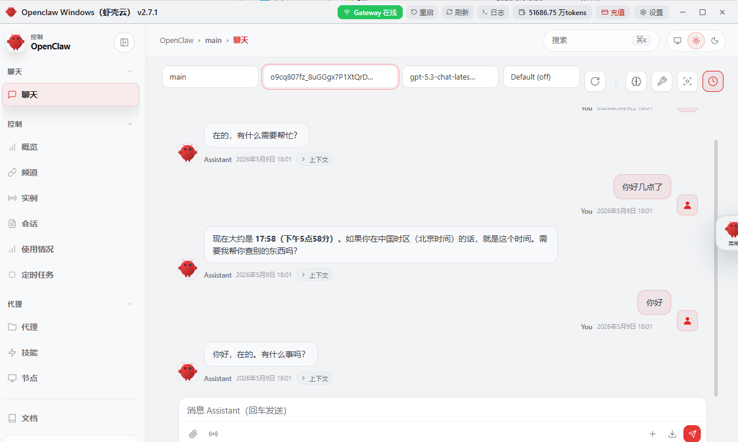Click the main breadcrumb link
This screenshot has width=738, height=442.
click(x=213, y=40)
